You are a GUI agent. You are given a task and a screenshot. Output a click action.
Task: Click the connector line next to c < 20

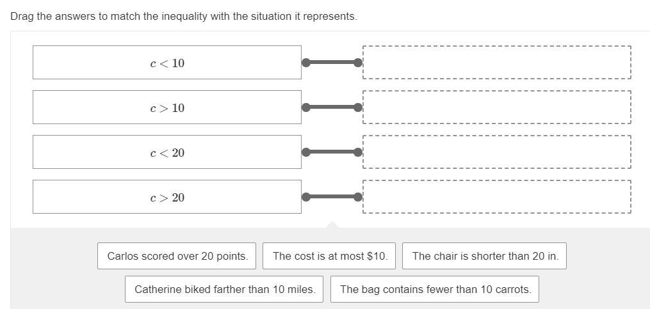click(x=332, y=152)
